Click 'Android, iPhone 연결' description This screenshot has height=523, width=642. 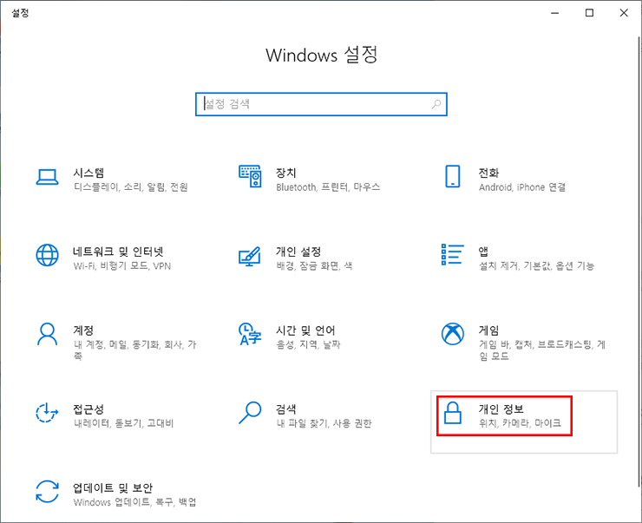522,187
